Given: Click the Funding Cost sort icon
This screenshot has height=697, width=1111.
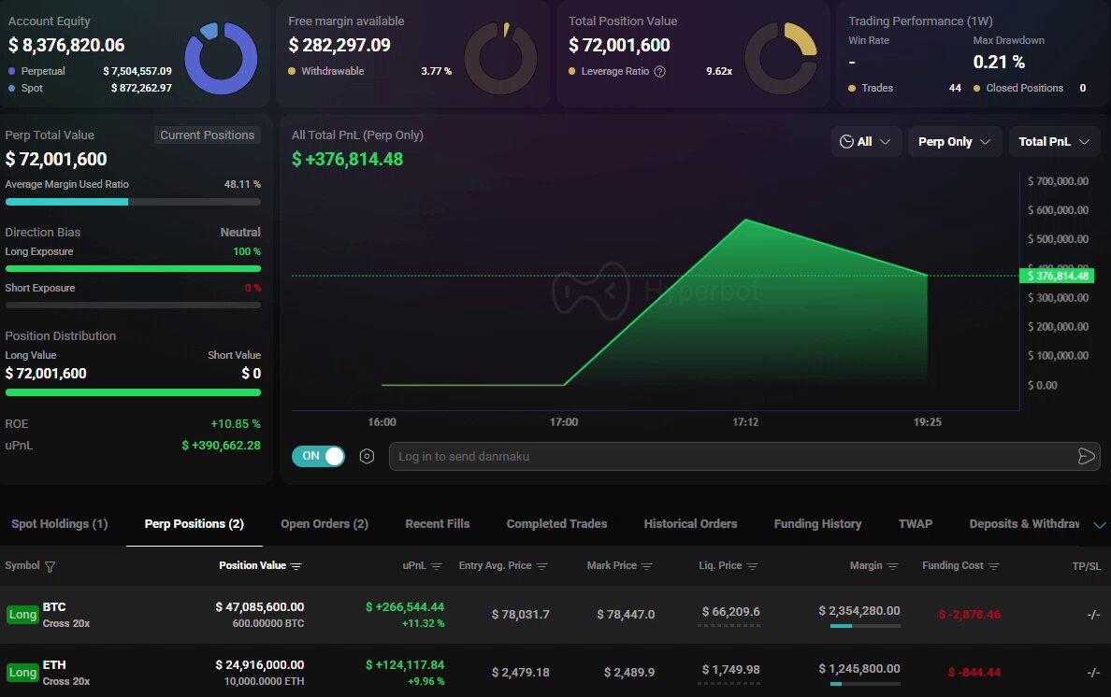Looking at the screenshot, I should (x=993, y=566).
